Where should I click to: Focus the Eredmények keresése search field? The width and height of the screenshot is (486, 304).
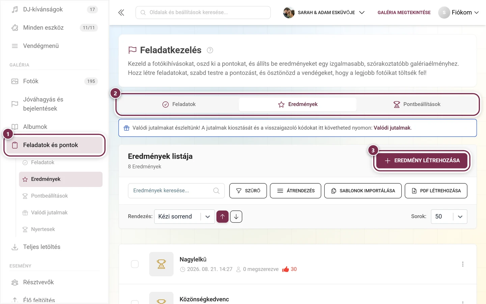tap(176, 191)
